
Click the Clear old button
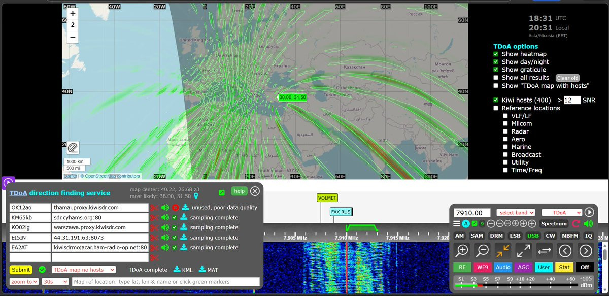[567, 78]
